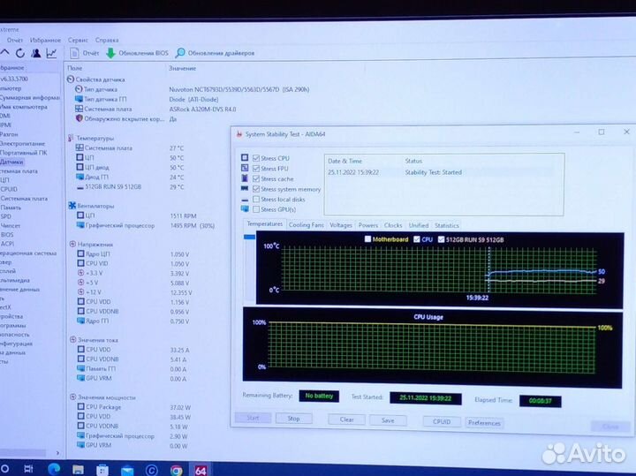
Task: Click the CPU Package power row icon
Action: [80, 406]
